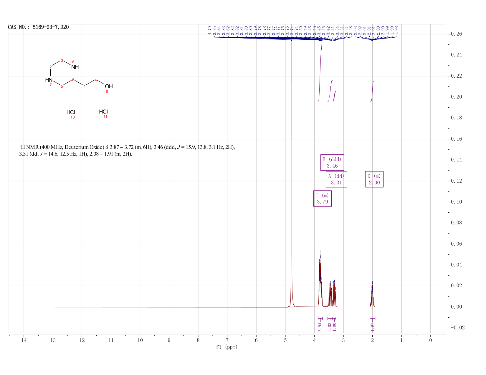Select the NH atom numbered 8
Image resolution: width=486 pixels, height=375 pixels.
[x=75, y=67]
